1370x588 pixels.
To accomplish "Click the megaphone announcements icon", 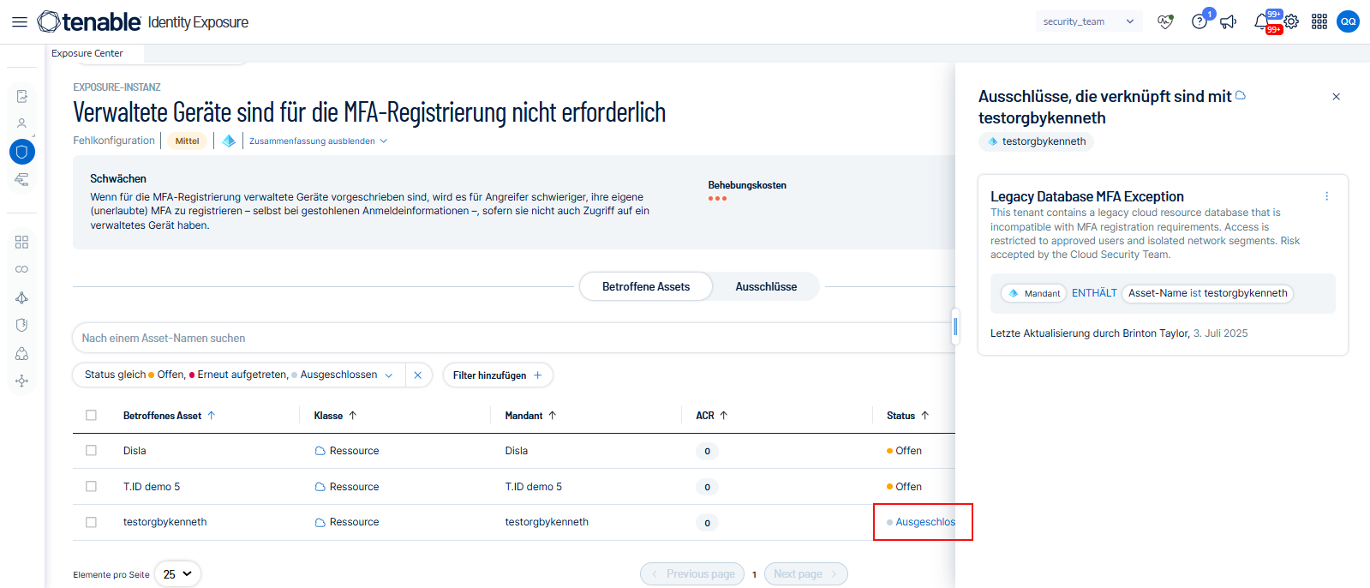I will pyautogui.click(x=1229, y=22).
